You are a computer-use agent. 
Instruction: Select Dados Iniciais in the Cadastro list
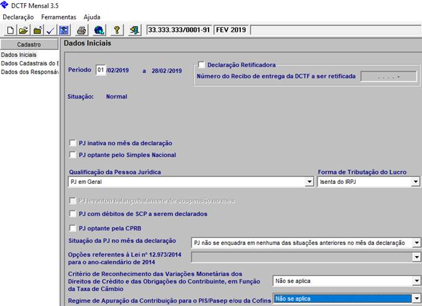[19, 55]
